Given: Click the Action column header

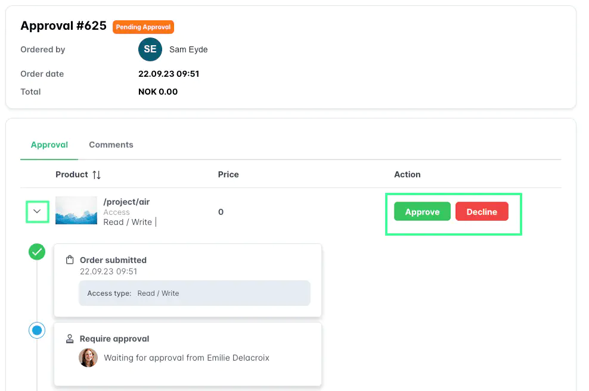Looking at the screenshot, I should pyautogui.click(x=407, y=174).
